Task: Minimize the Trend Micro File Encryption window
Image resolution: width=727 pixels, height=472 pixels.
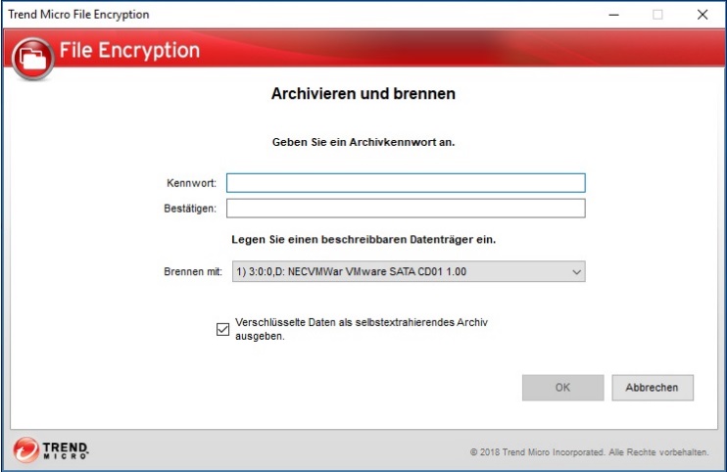Action: pyautogui.click(x=613, y=15)
